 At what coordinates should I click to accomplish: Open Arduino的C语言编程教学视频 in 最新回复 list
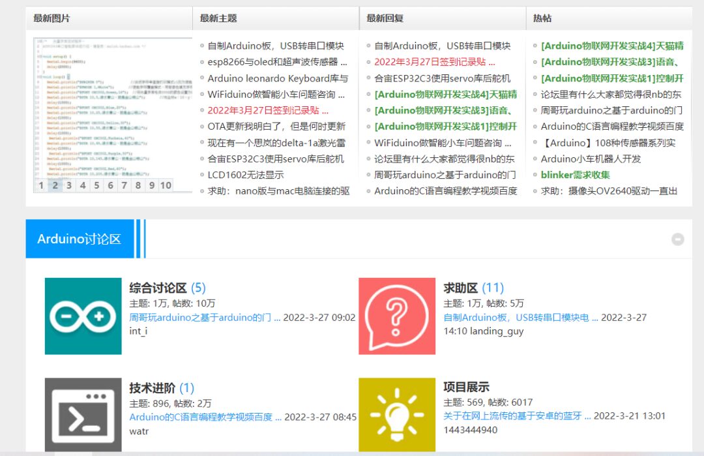(x=445, y=191)
